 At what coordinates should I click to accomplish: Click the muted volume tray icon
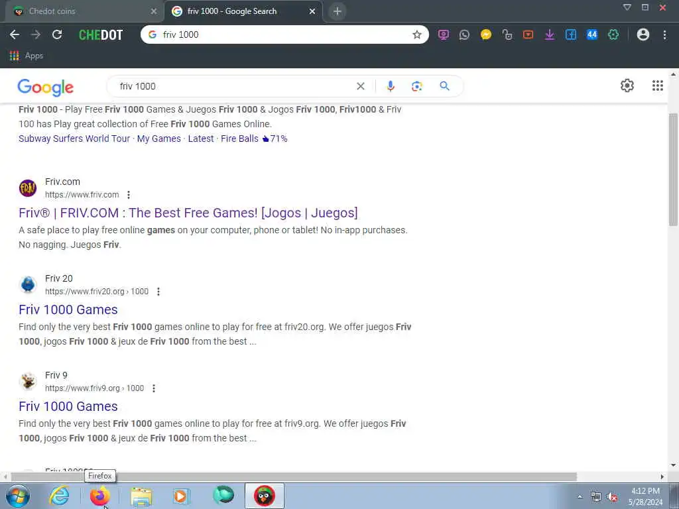612,497
